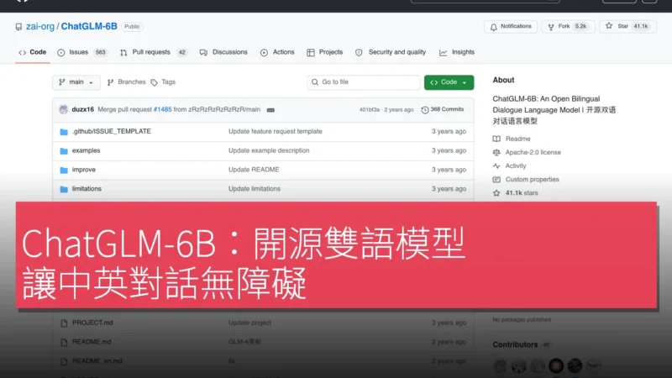Click the Security shield icon

(359, 53)
